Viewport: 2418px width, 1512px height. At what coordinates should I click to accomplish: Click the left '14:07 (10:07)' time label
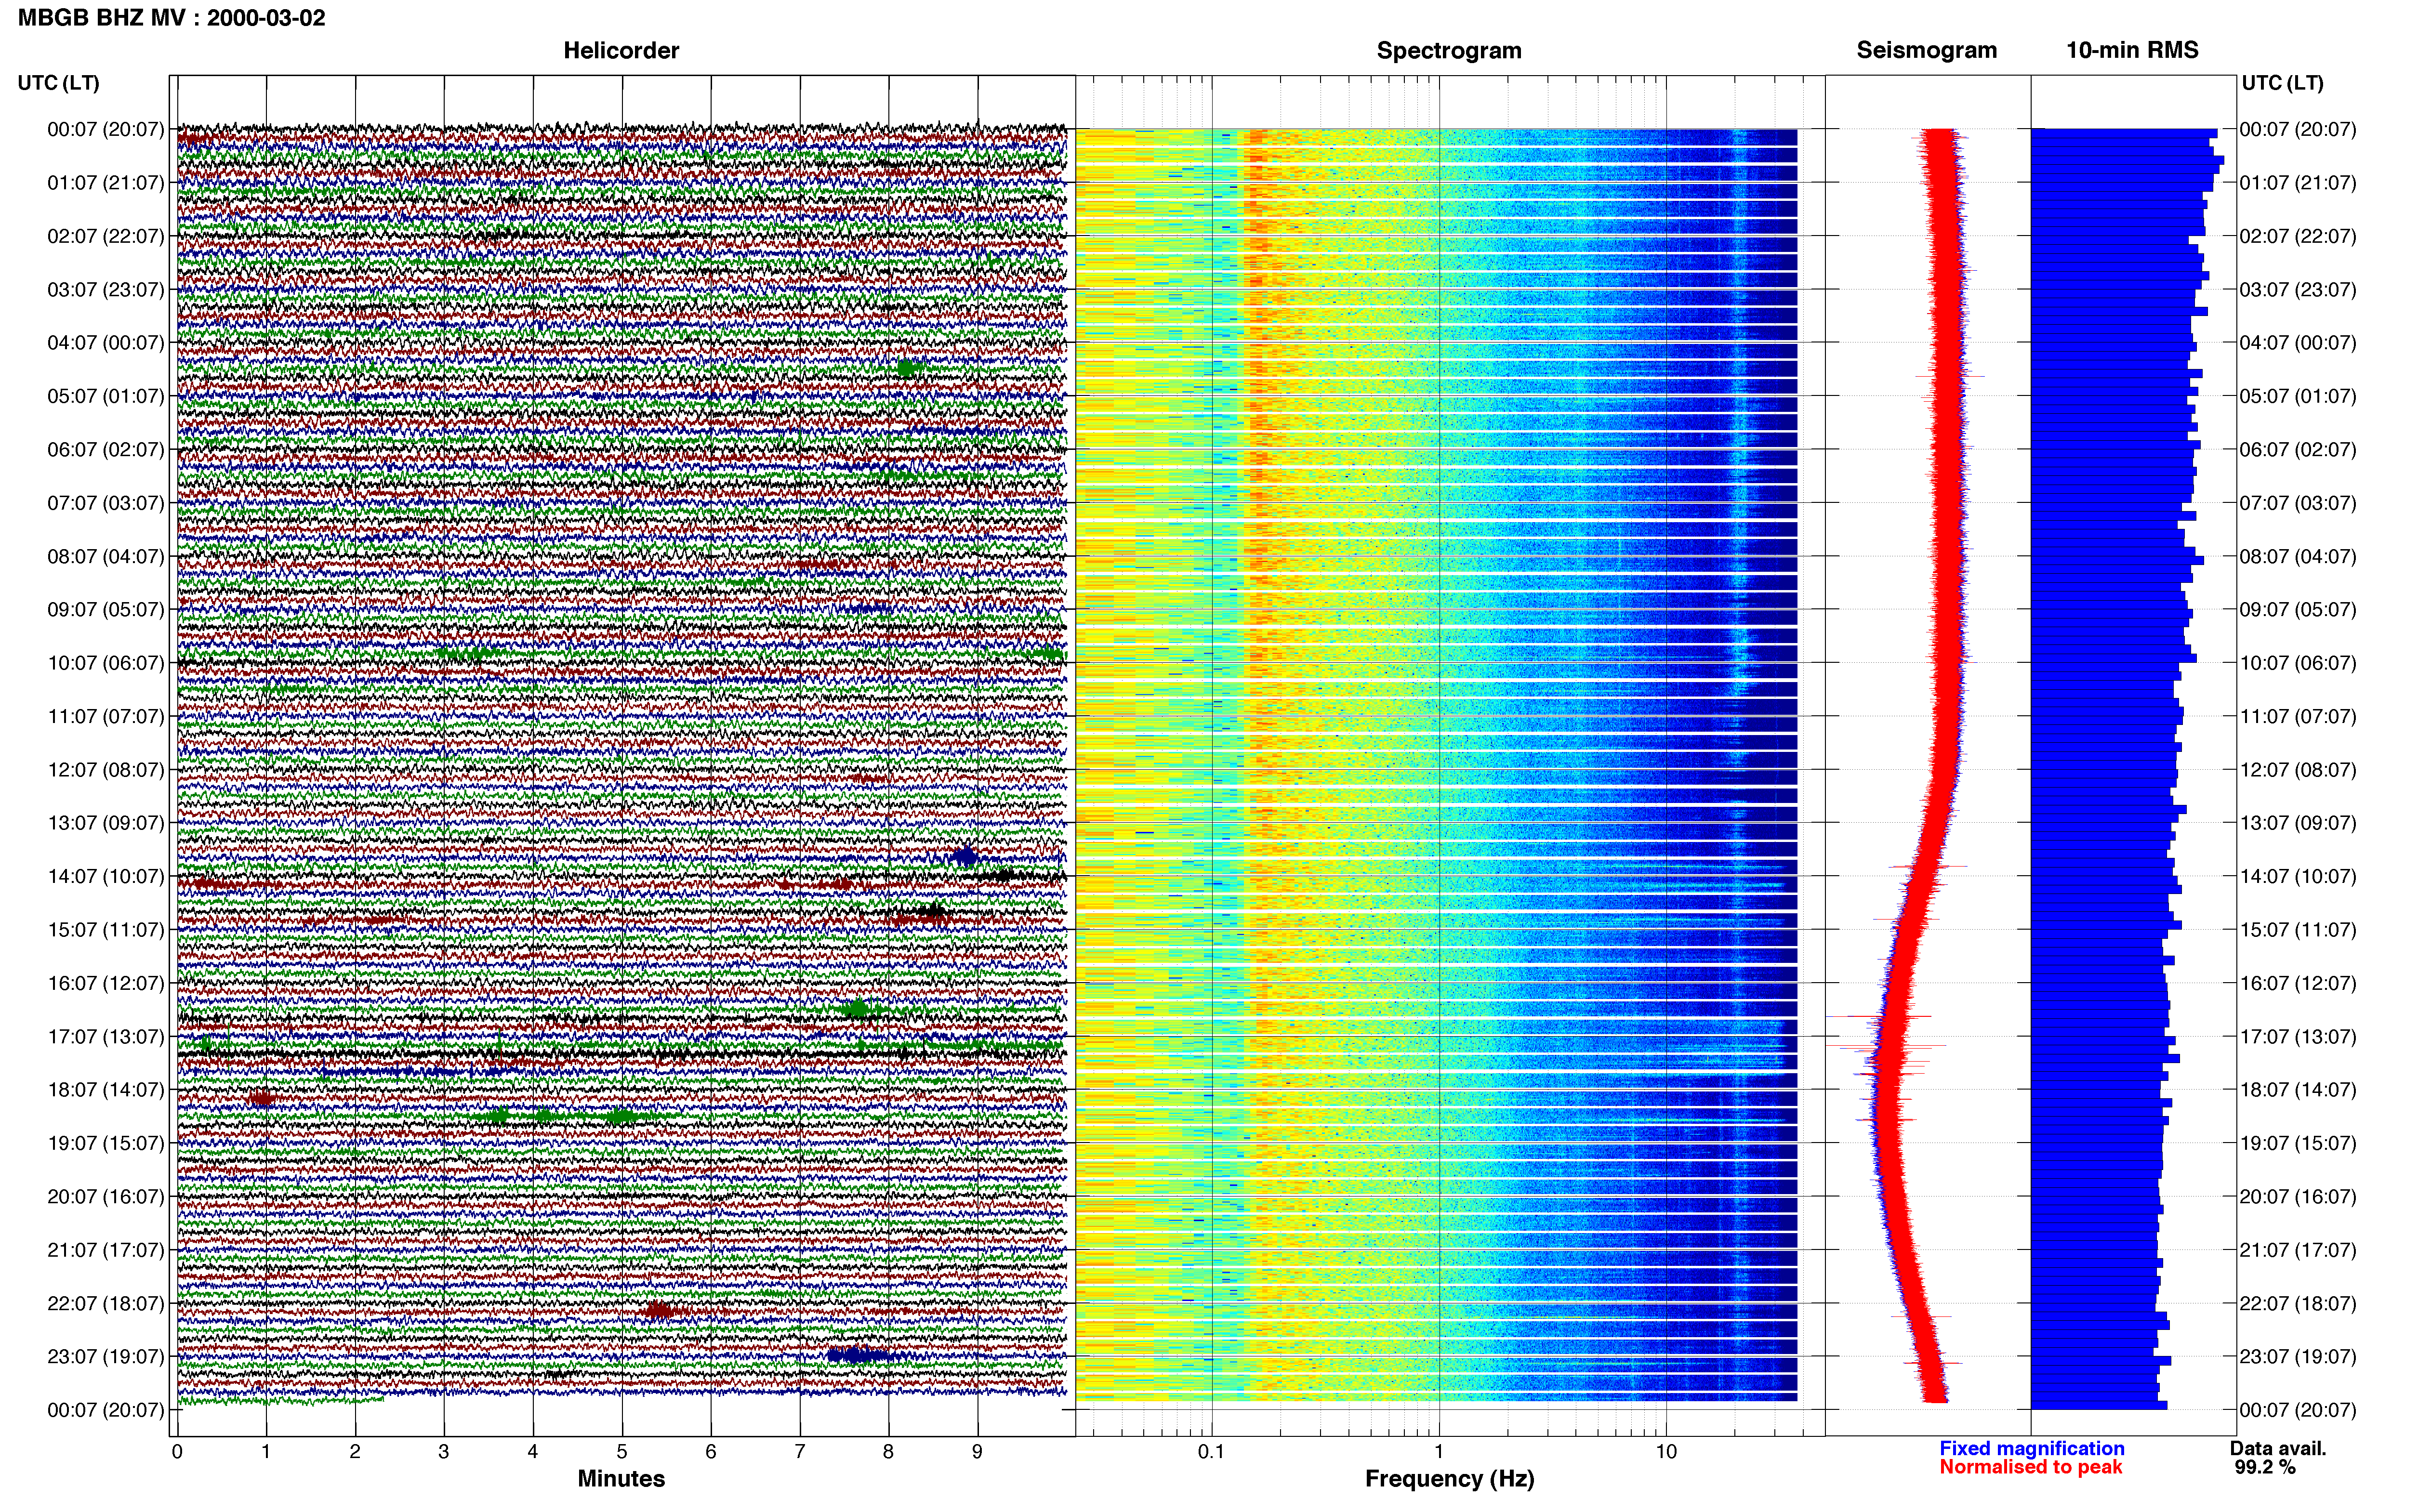pos(106,877)
